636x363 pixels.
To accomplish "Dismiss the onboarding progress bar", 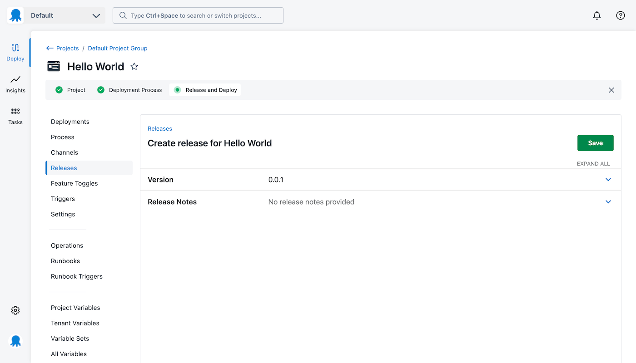I will click(611, 90).
